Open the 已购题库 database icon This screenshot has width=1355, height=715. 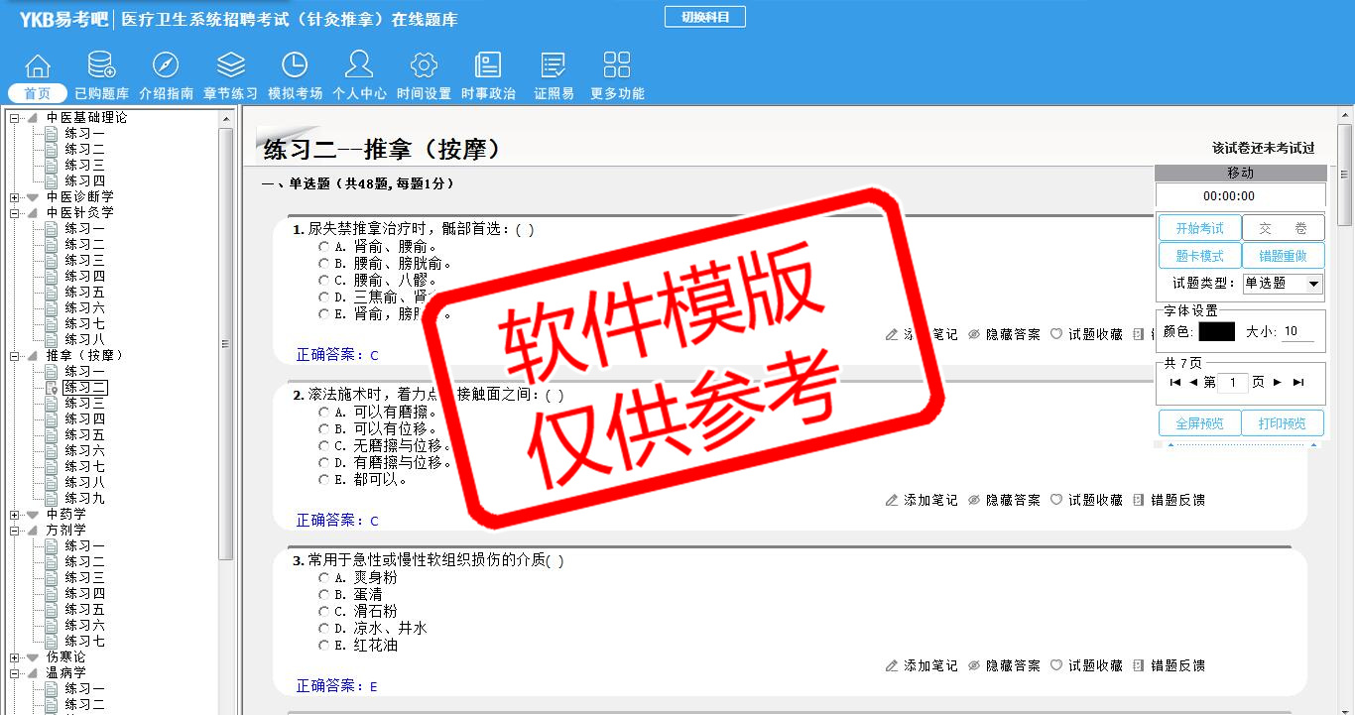(101, 66)
